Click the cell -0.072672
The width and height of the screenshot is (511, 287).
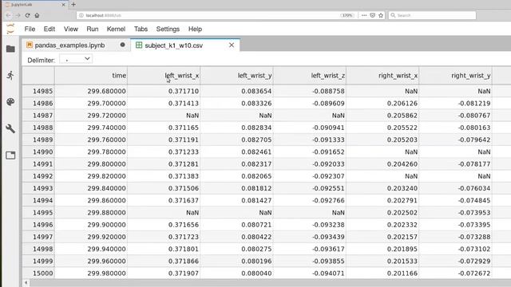pyautogui.click(x=456, y=273)
